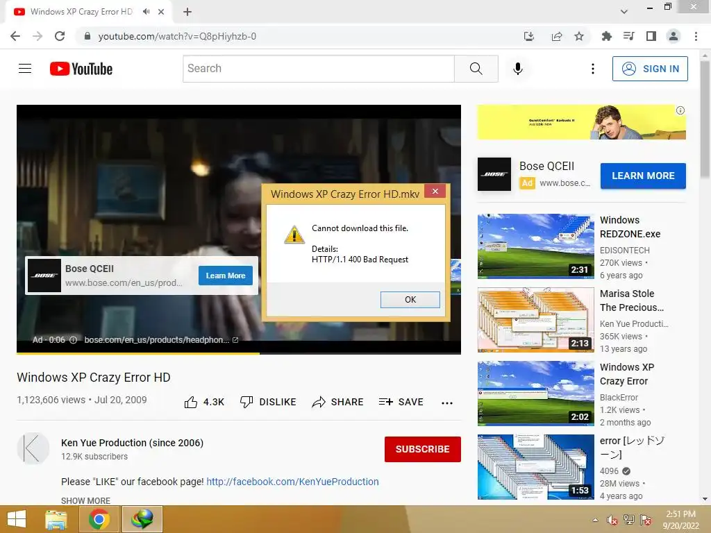This screenshot has width=711, height=533.
Task: Click the SHARE button
Action: tap(338, 402)
